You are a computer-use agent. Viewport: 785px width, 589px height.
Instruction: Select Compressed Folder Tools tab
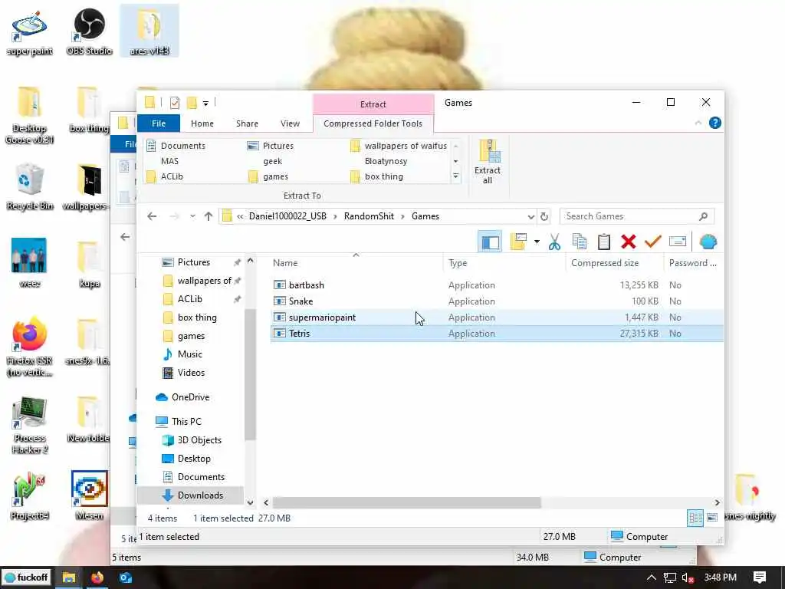coord(373,123)
